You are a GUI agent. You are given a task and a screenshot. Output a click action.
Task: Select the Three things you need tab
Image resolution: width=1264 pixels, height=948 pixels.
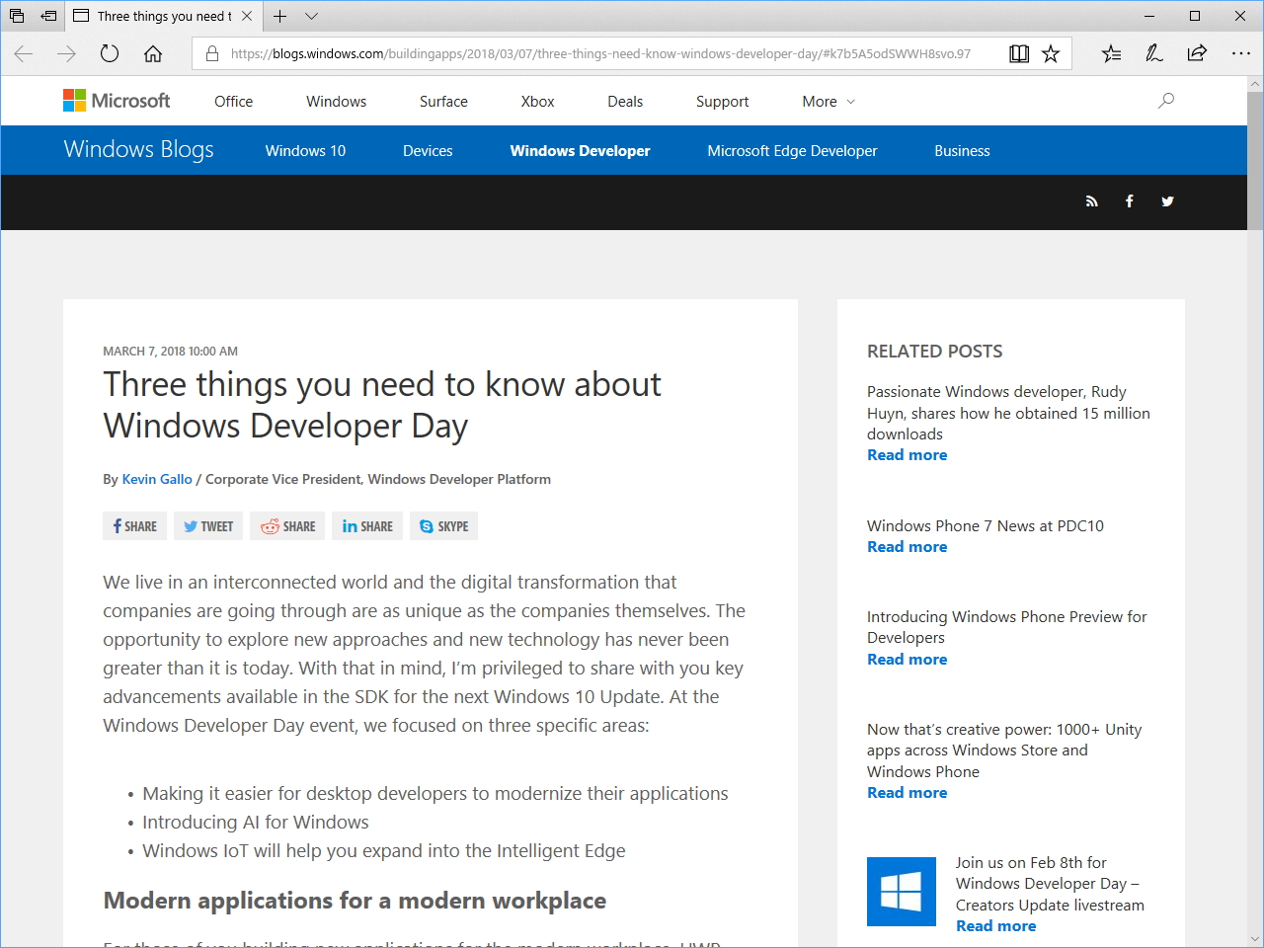158,16
